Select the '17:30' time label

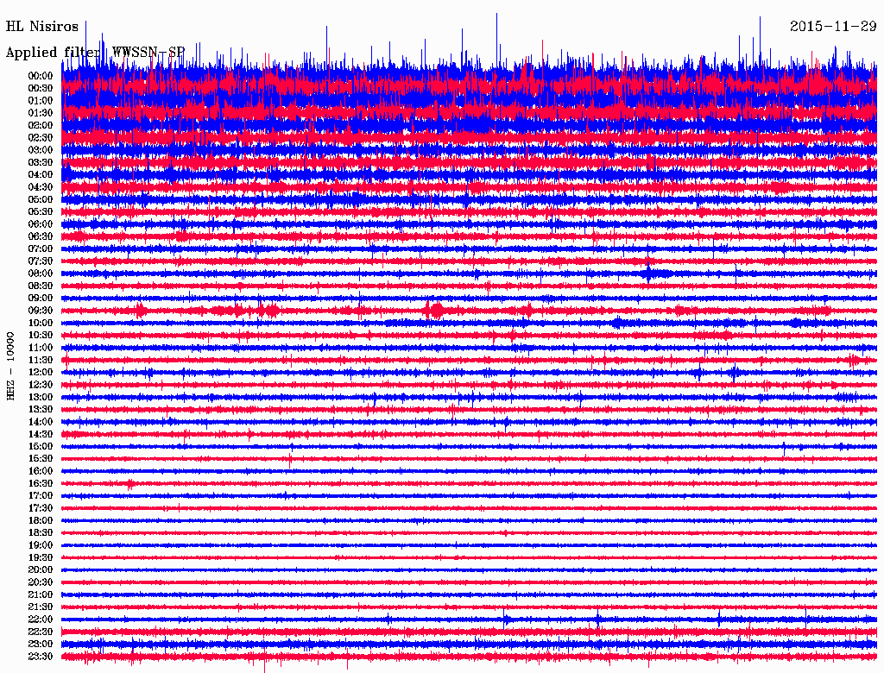41,508
